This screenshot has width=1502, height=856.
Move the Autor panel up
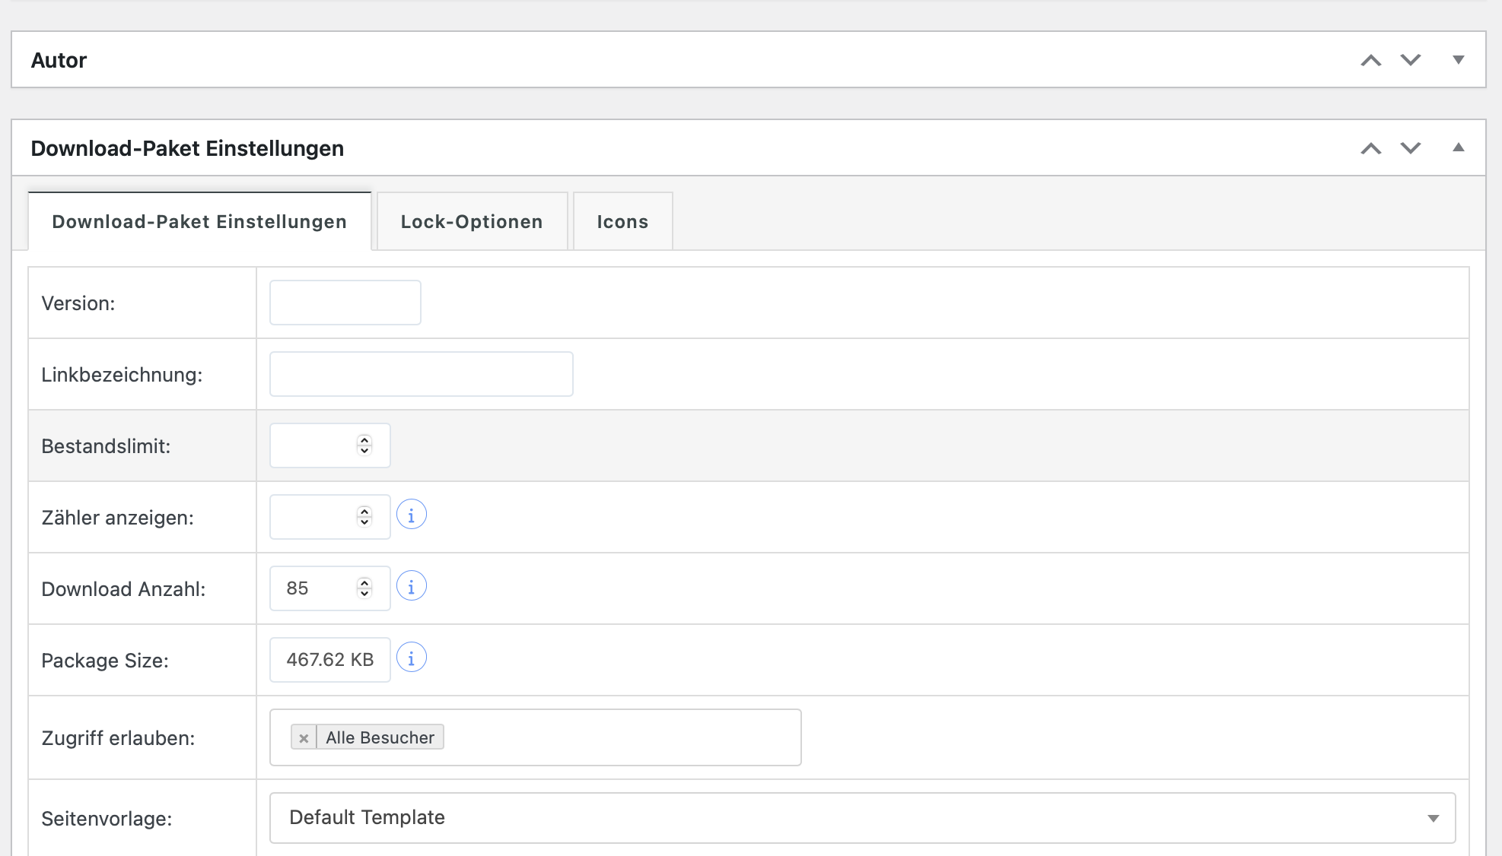point(1370,60)
